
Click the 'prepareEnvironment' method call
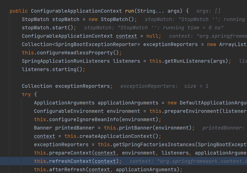[x=192, y=111]
